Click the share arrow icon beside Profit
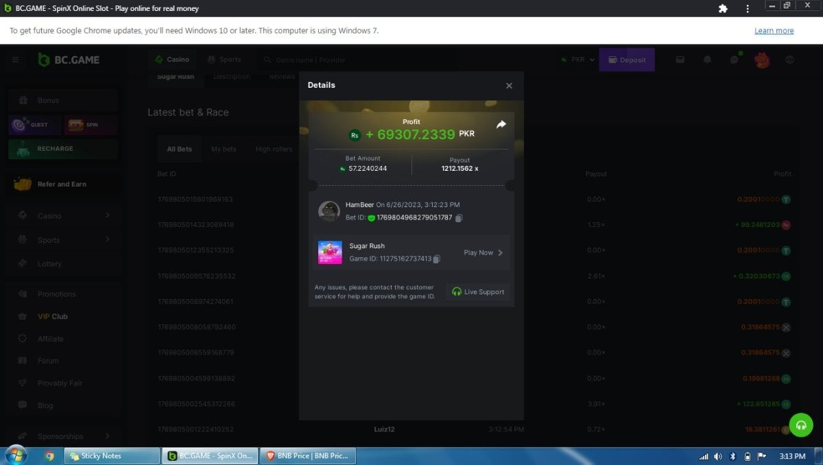This screenshot has height=465, width=823. pos(501,124)
